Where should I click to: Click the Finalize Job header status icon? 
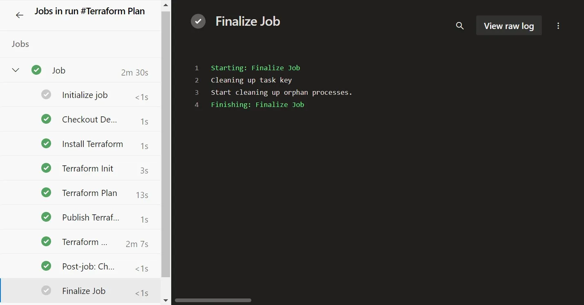pos(198,21)
